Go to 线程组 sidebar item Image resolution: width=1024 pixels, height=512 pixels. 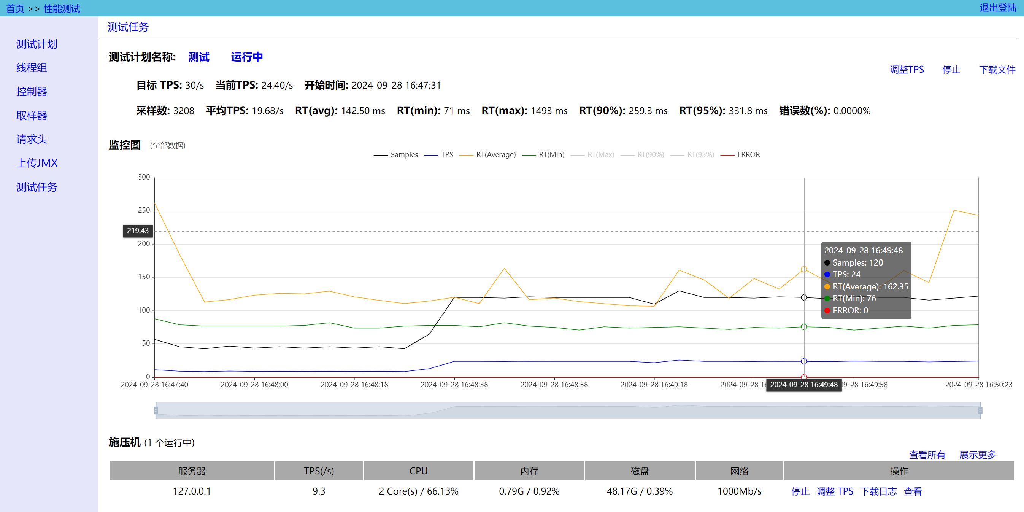(32, 68)
